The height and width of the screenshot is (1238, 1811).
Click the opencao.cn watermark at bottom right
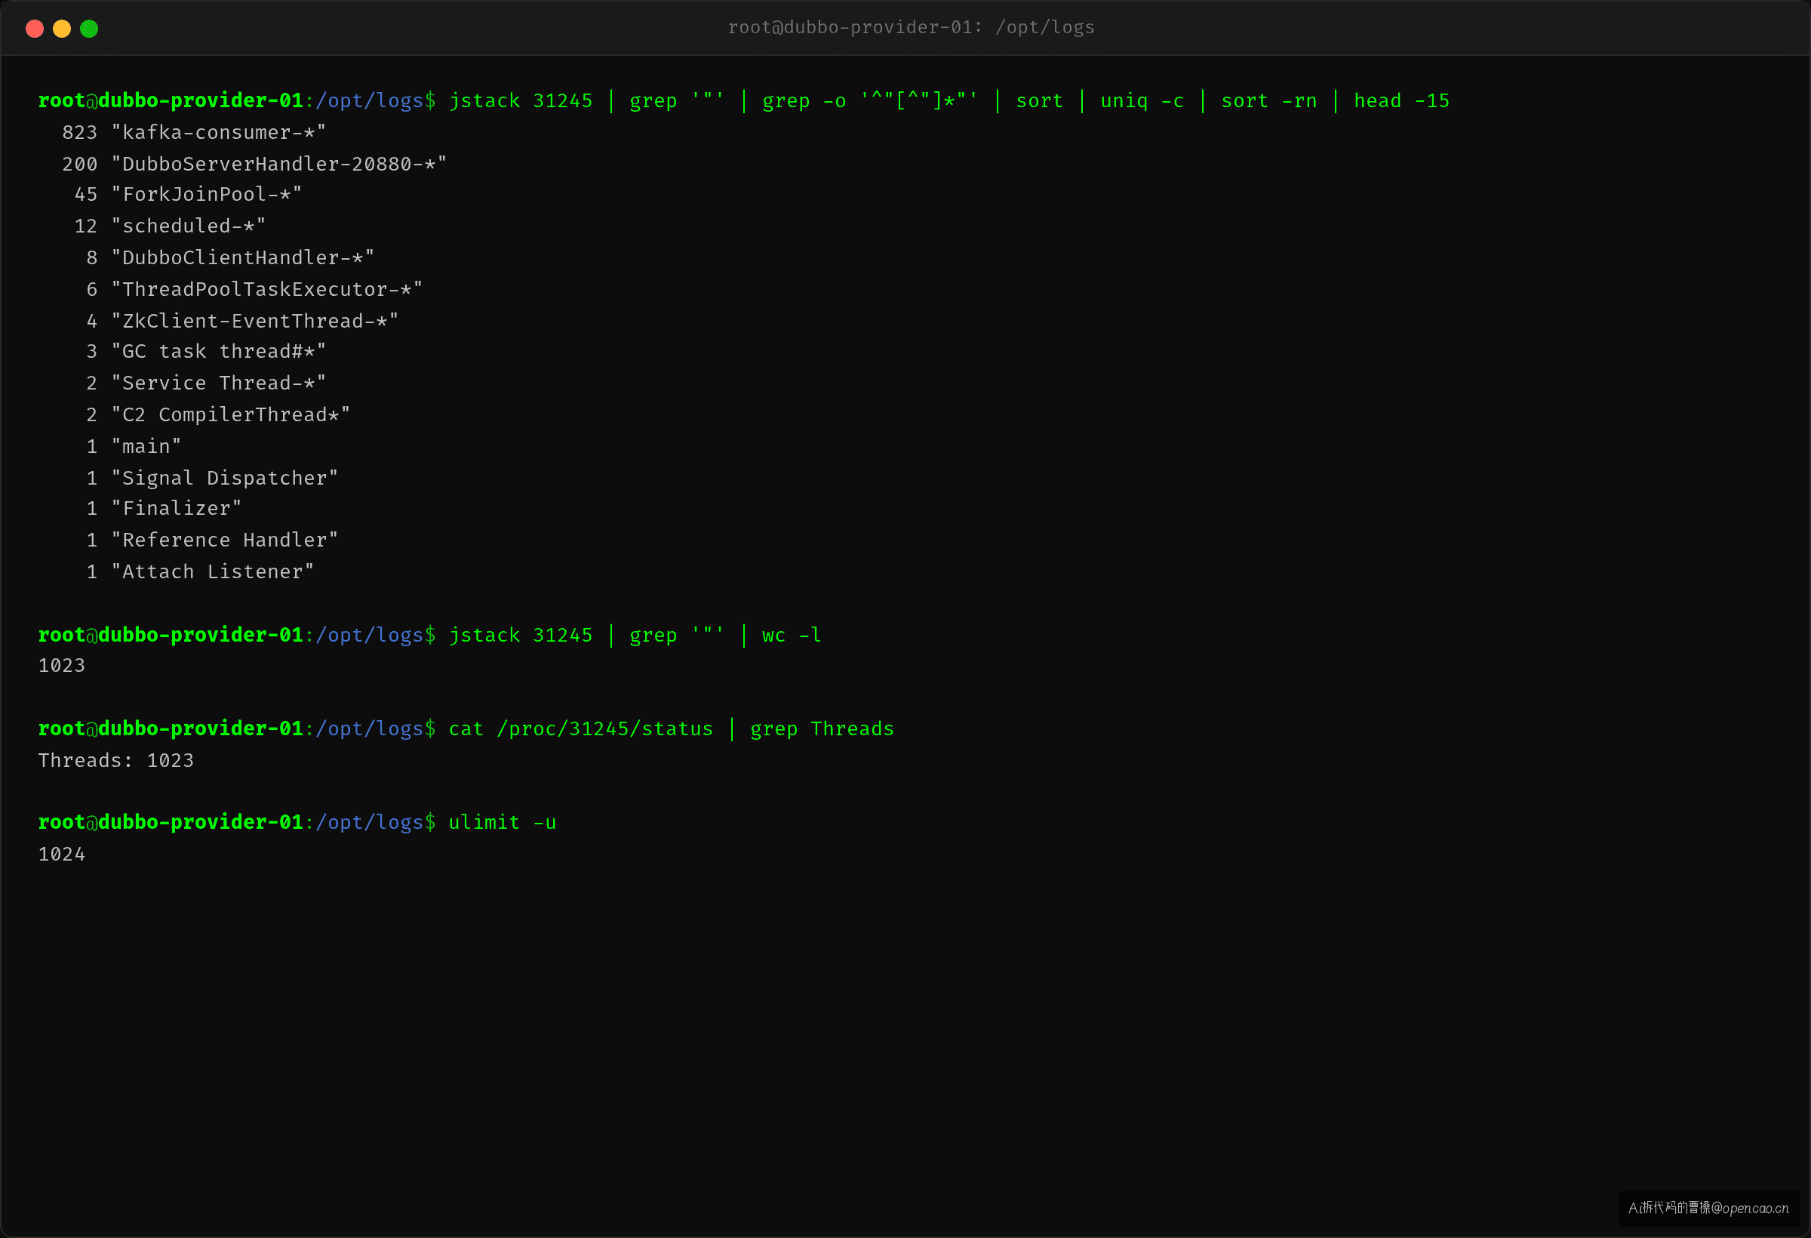tap(1708, 1208)
